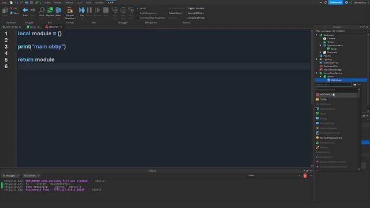Click line 6 in the script editor
The image size is (370, 208).
coord(164,66)
